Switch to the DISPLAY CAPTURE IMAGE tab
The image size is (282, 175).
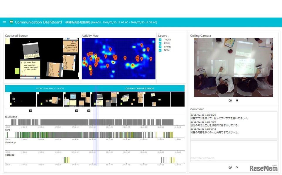coord(140,88)
